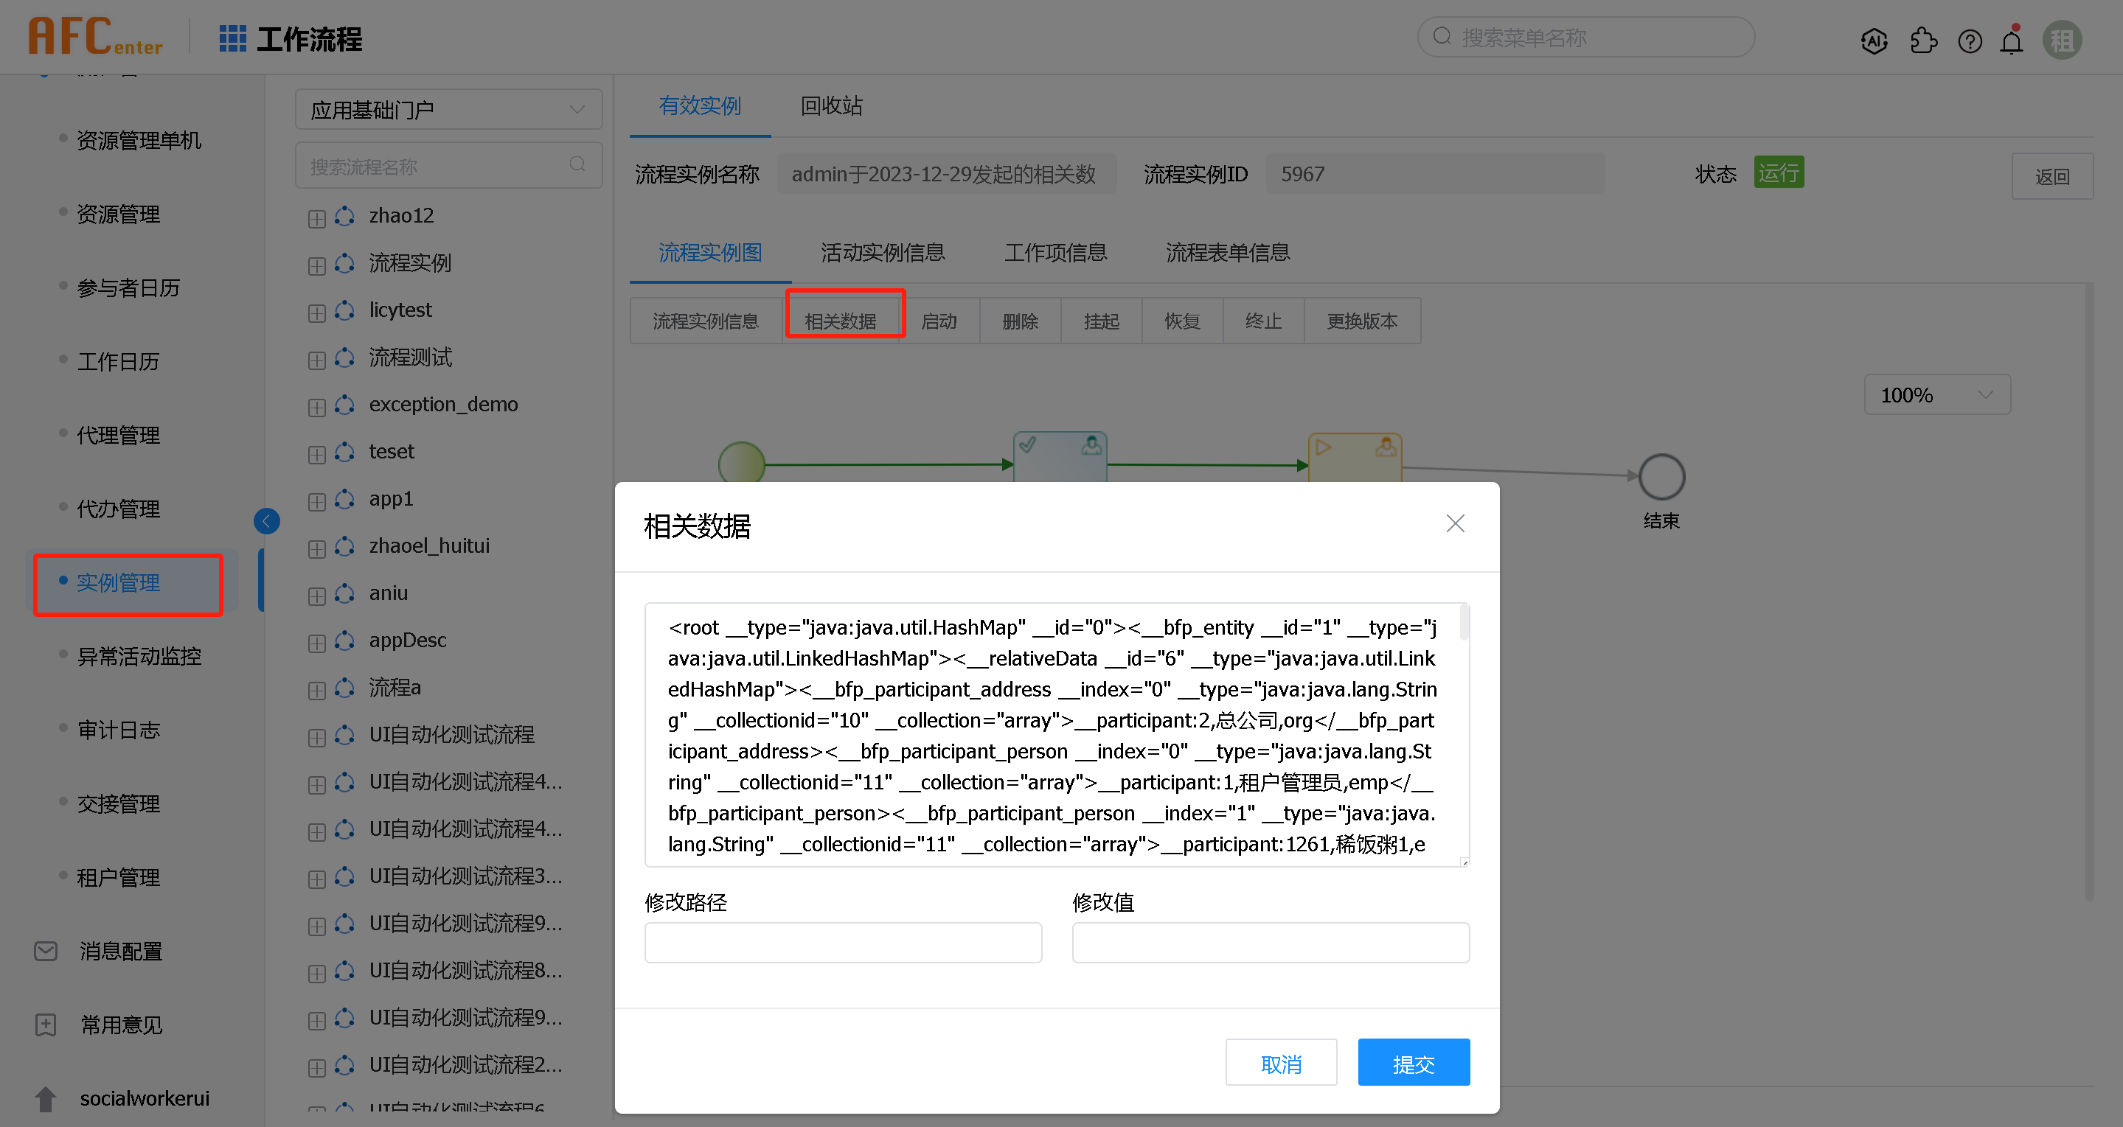
Task: Click the envelope icon beside 消息配置
Action: pos(45,952)
